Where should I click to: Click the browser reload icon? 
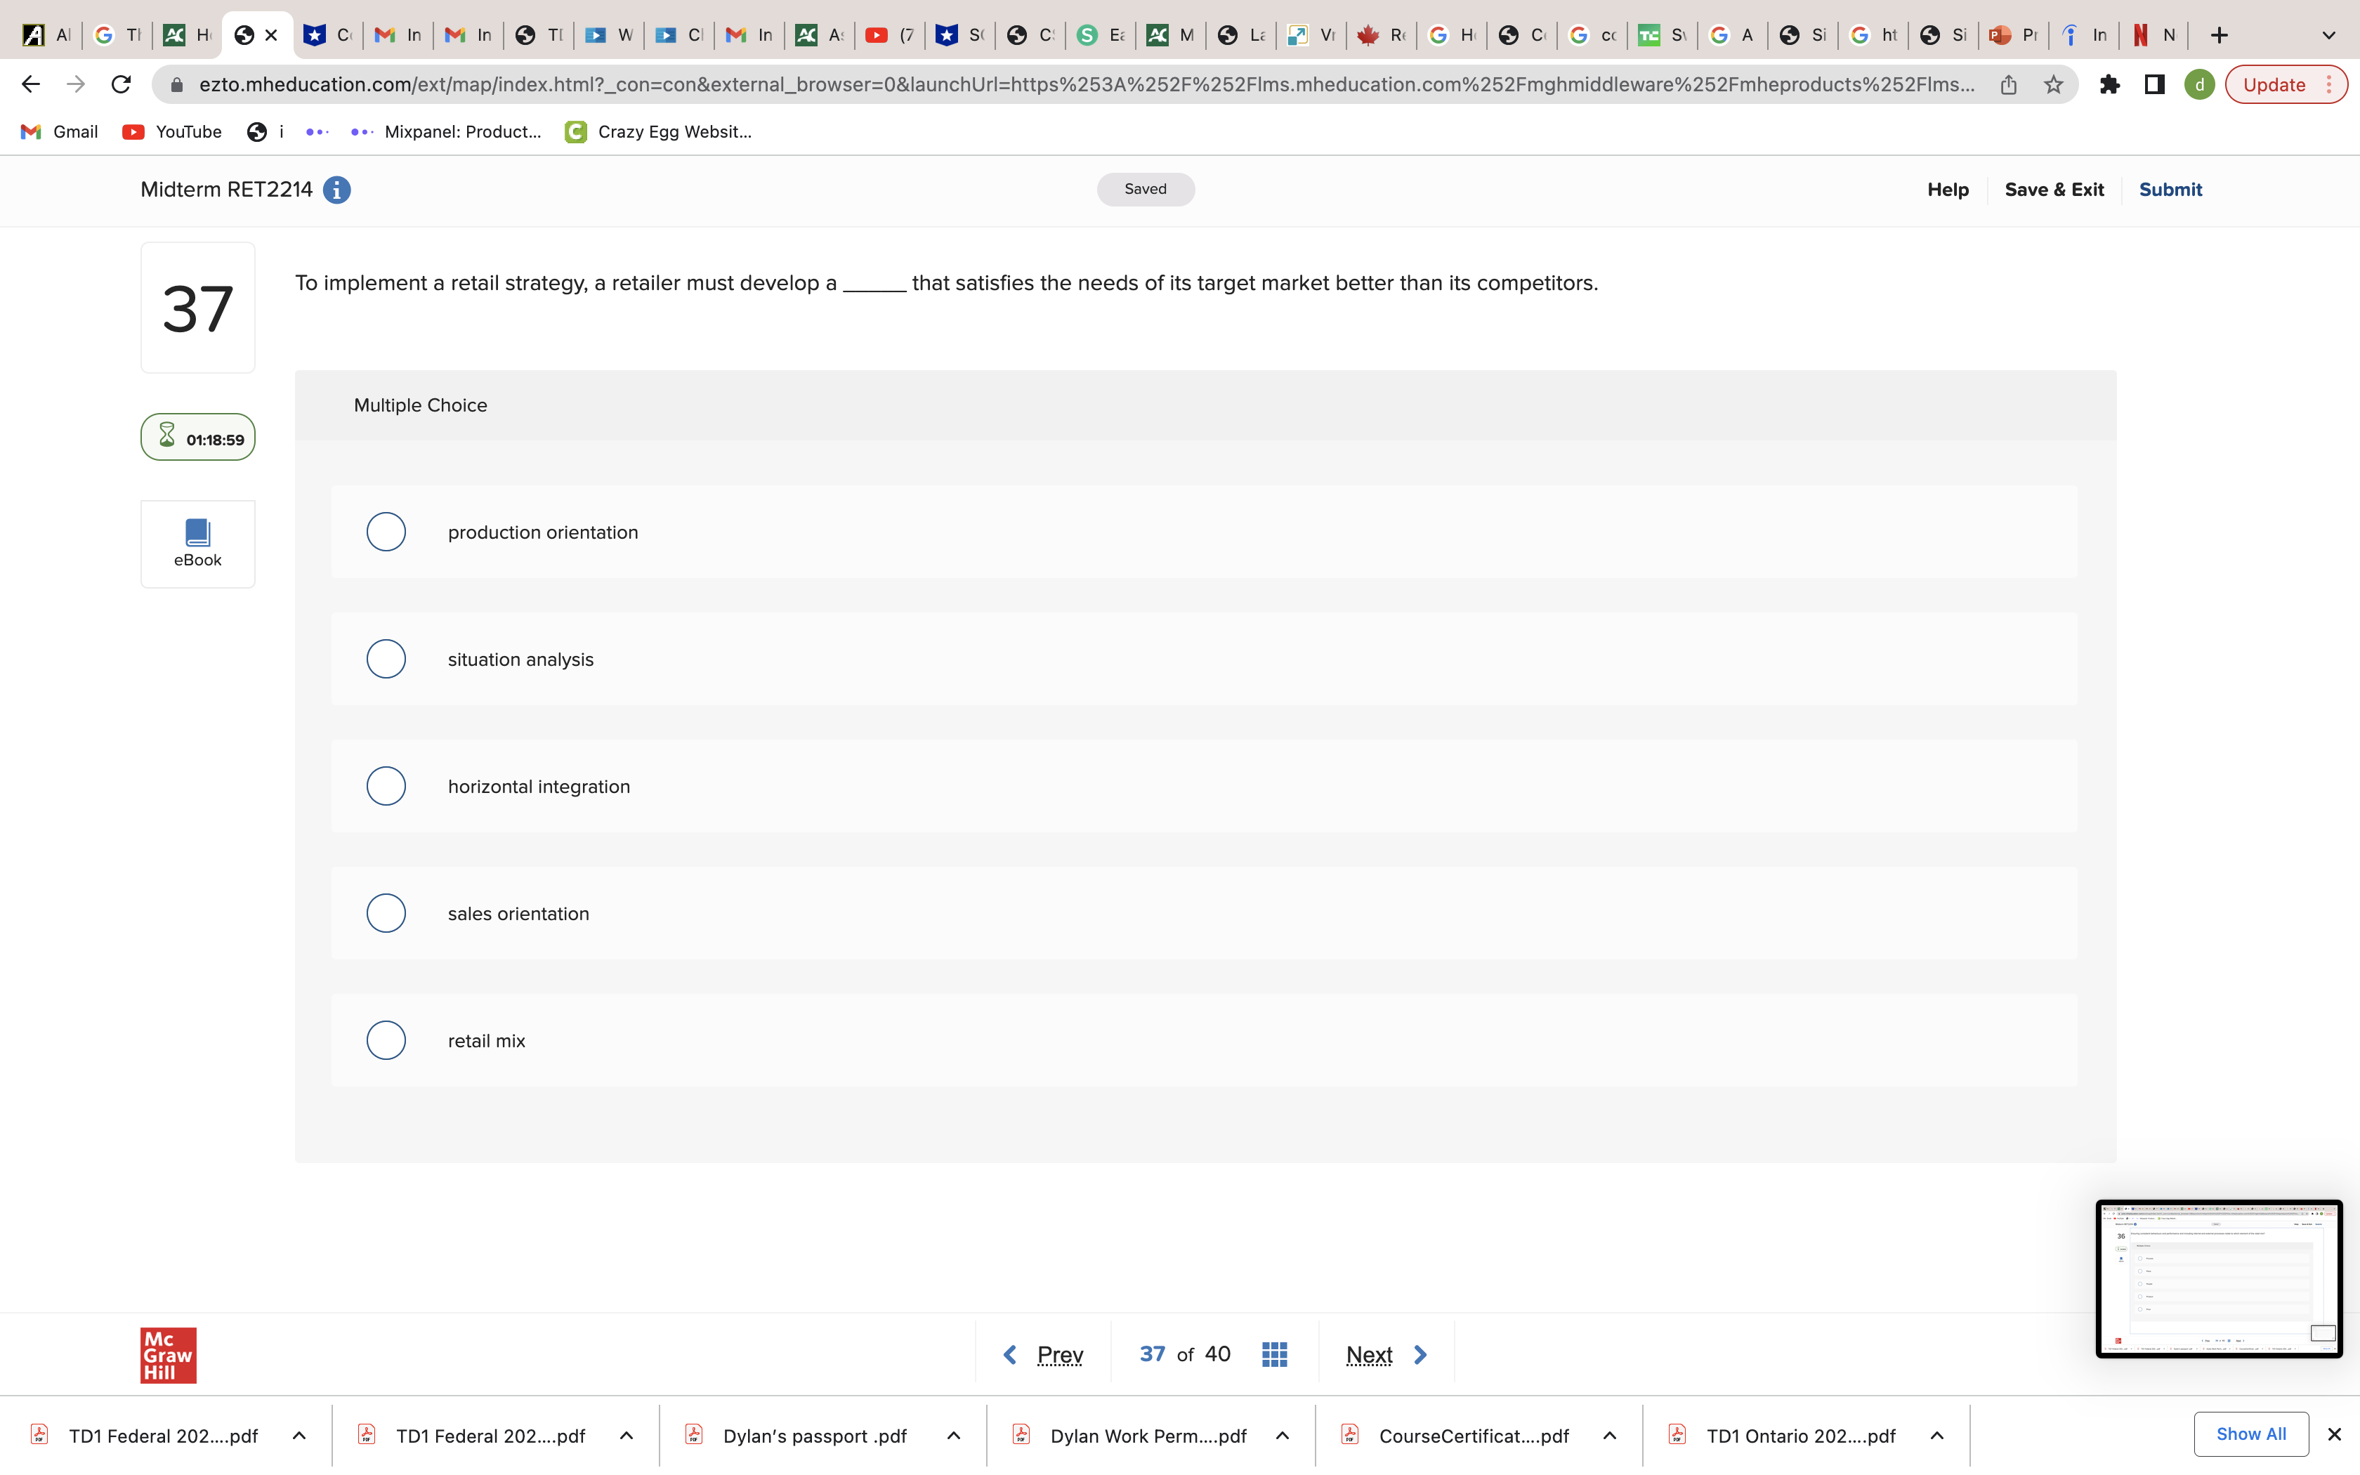(x=120, y=84)
